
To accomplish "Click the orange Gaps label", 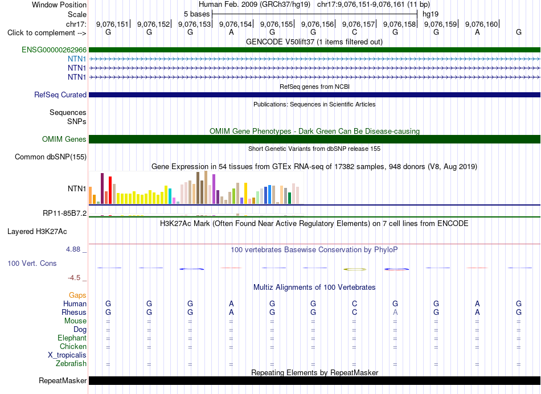I will (x=77, y=295).
